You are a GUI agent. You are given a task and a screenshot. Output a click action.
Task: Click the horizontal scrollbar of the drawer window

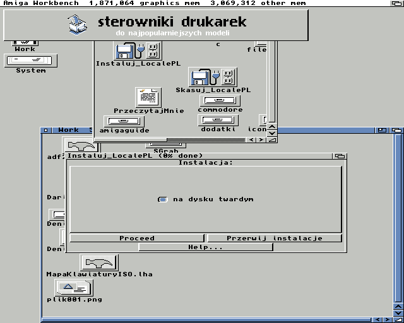[x=170, y=140]
